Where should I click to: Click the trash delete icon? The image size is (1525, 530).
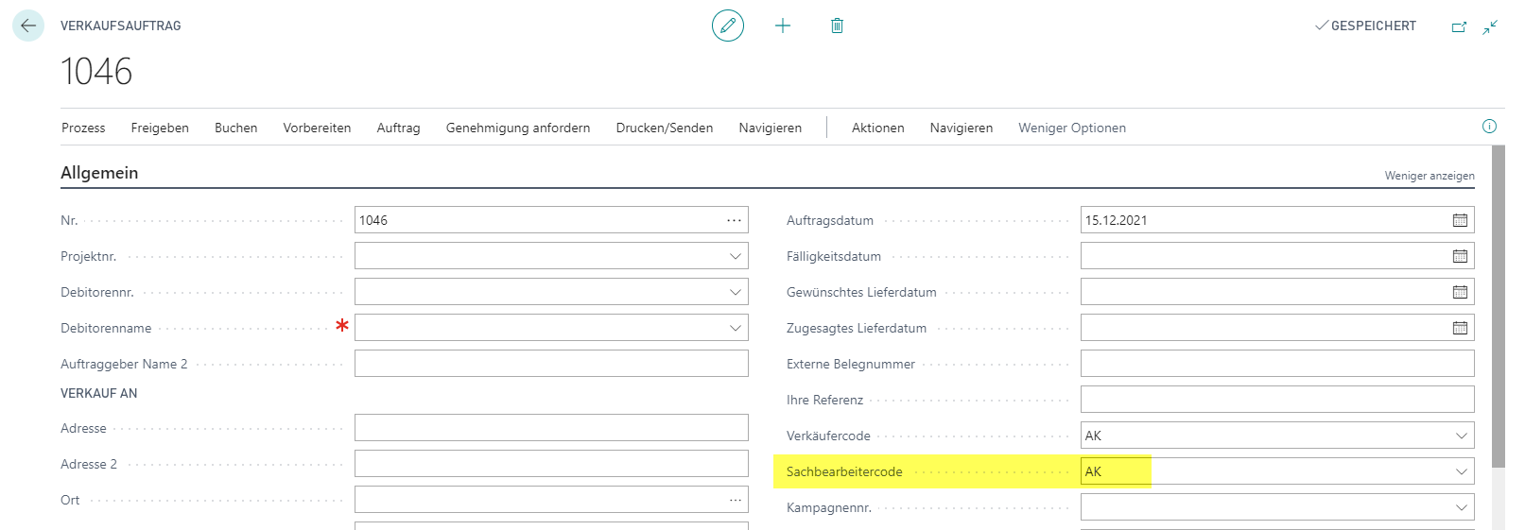pos(837,26)
